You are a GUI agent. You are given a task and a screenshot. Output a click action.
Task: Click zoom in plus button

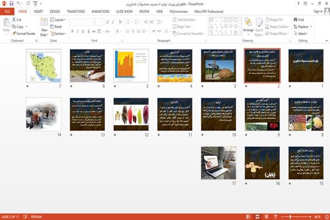[x=310, y=217]
